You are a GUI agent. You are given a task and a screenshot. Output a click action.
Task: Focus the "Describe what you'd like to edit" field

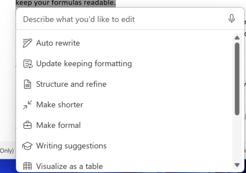(121, 19)
